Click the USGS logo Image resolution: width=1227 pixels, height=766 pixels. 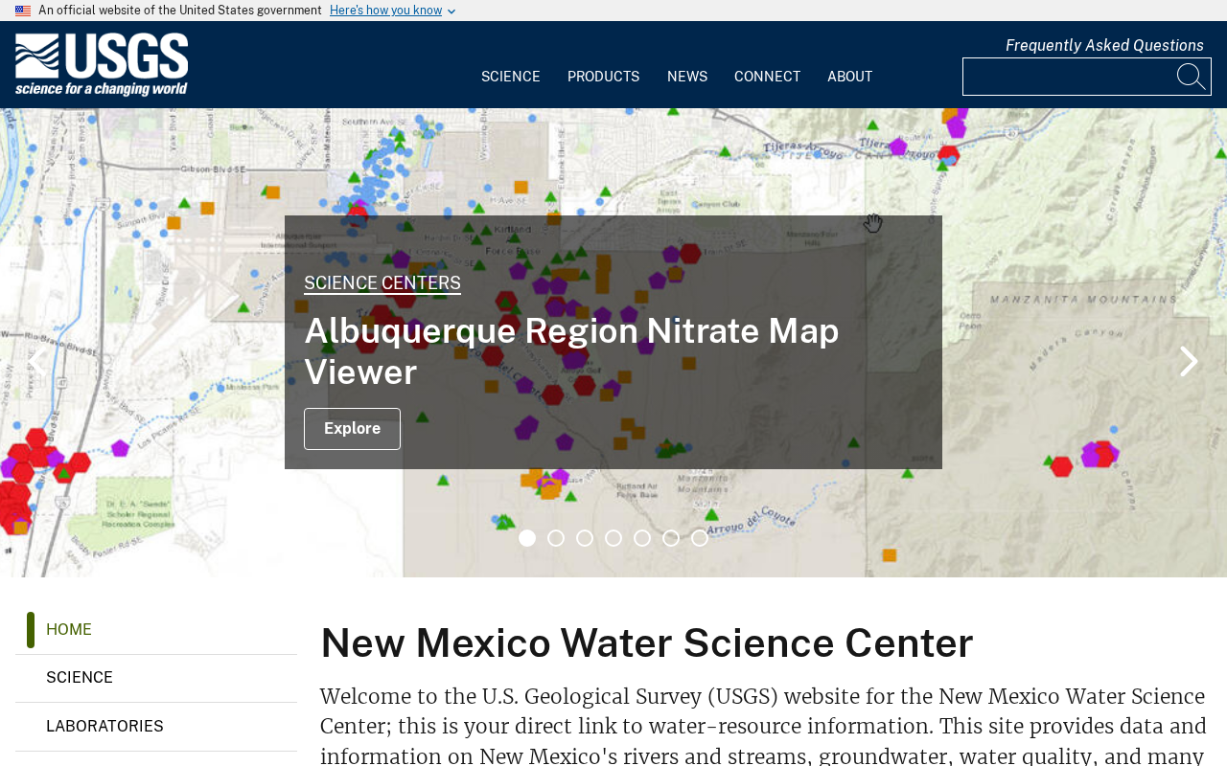pos(102,65)
